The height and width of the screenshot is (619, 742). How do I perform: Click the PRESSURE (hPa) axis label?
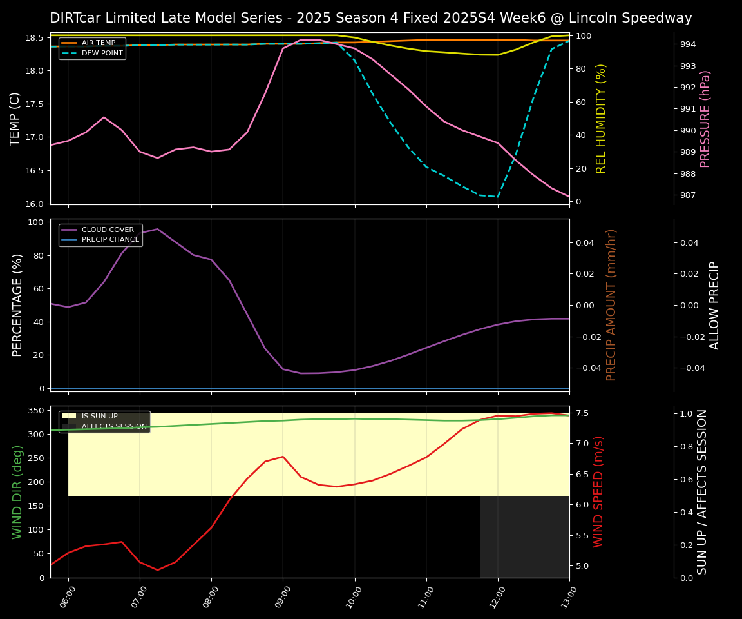tap(705, 119)
